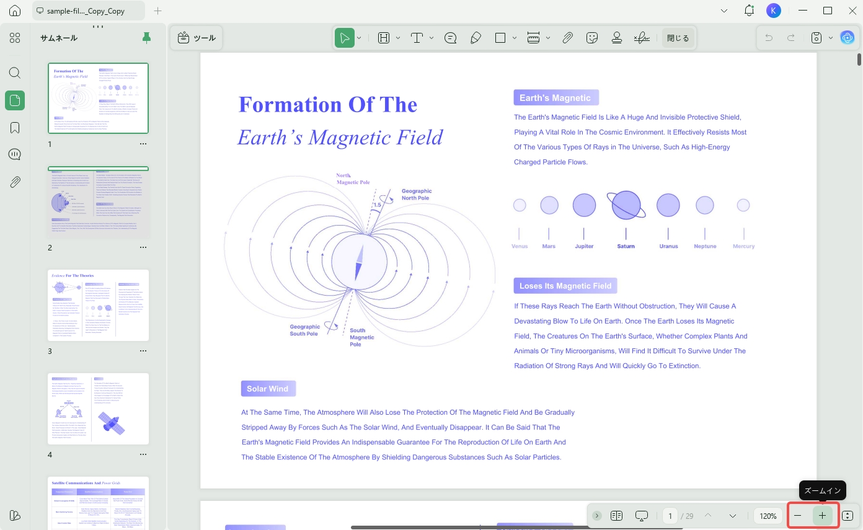
Task: Expand the text tool dropdown arrow
Action: point(431,38)
